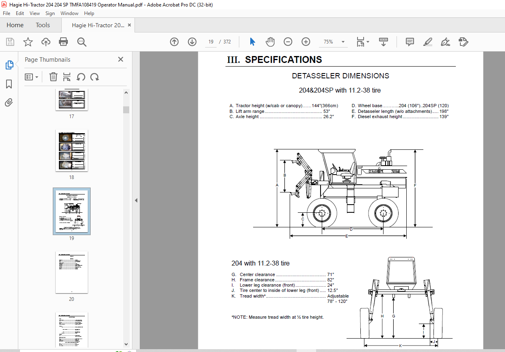The width and height of the screenshot is (505, 352).
Task: Open the Bookmarks panel in sidebar
Action: point(9,84)
